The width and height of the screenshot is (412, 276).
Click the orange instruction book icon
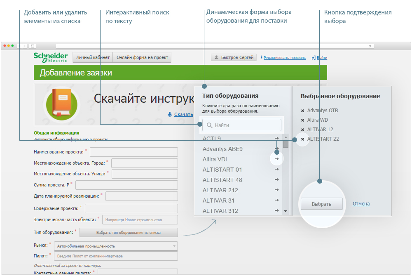pyautogui.click(x=62, y=103)
